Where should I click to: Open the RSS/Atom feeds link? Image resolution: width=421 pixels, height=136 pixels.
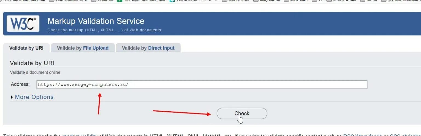[x=362, y=135]
